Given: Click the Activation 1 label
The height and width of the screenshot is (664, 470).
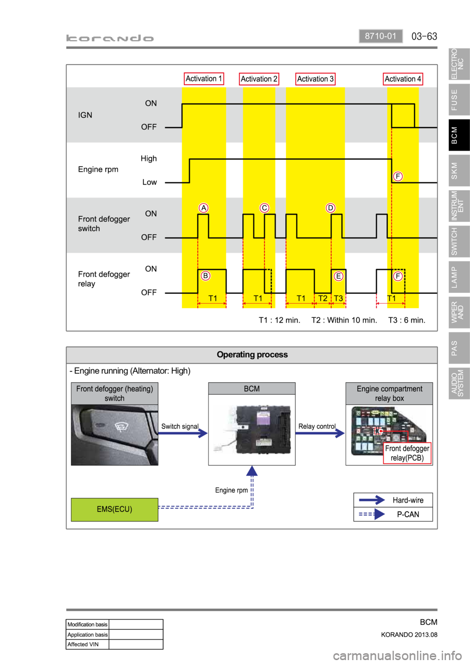Looking at the screenshot, I should pyautogui.click(x=204, y=79).
